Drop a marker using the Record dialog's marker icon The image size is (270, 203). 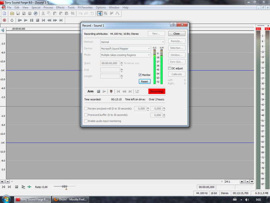pyautogui.click(x=111, y=91)
